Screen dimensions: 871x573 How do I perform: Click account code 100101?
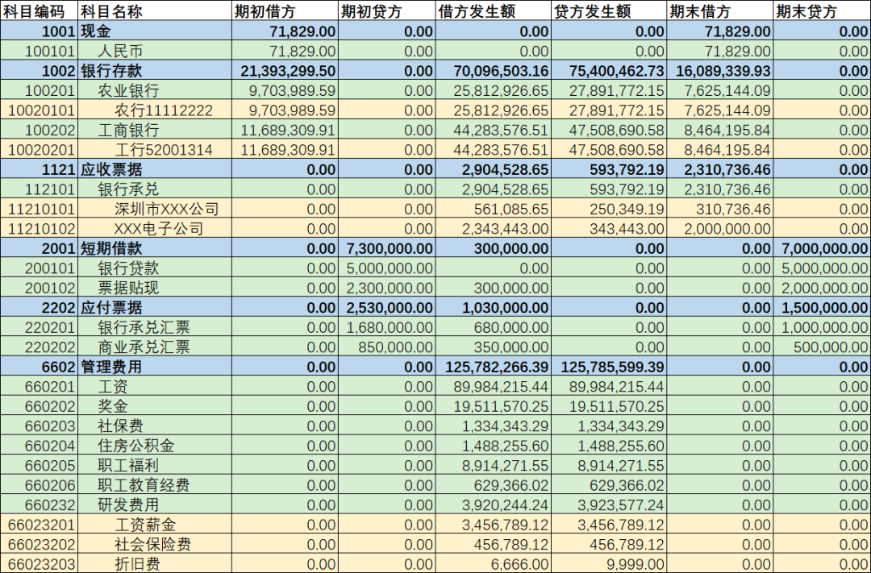pyautogui.click(x=39, y=51)
